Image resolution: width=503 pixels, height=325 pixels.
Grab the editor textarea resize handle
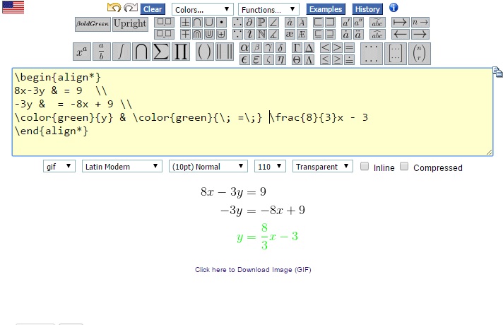tap(490, 153)
